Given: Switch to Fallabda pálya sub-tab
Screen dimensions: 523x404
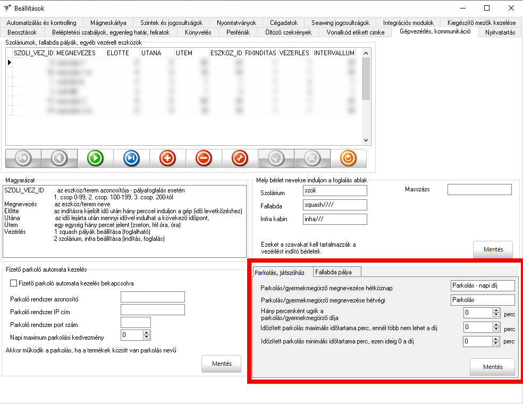Looking at the screenshot, I should point(337,272).
